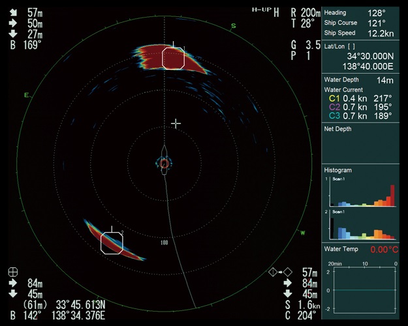
Task: Click the white crosshair cursor above the ship
Action: coord(176,123)
